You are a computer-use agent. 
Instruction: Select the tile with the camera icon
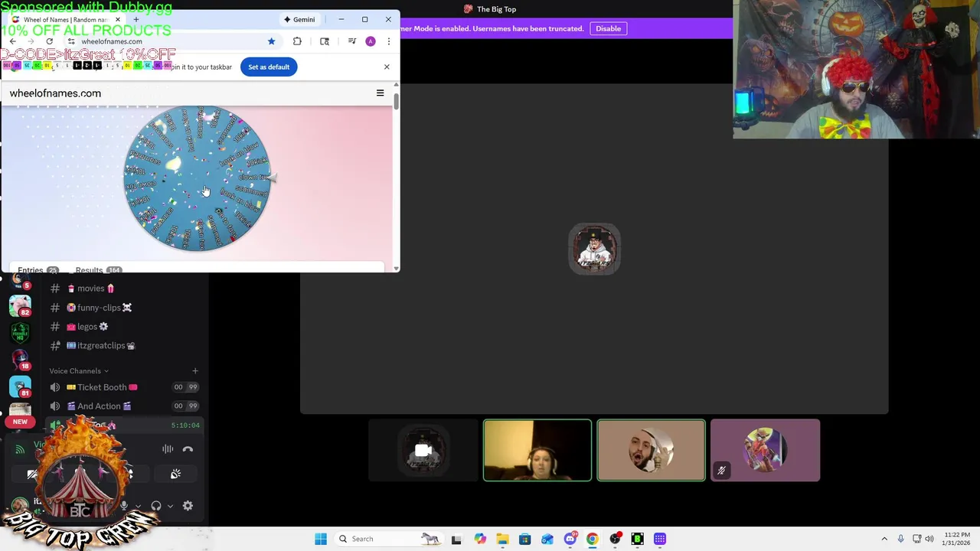pyautogui.click(x=423, y=450)
